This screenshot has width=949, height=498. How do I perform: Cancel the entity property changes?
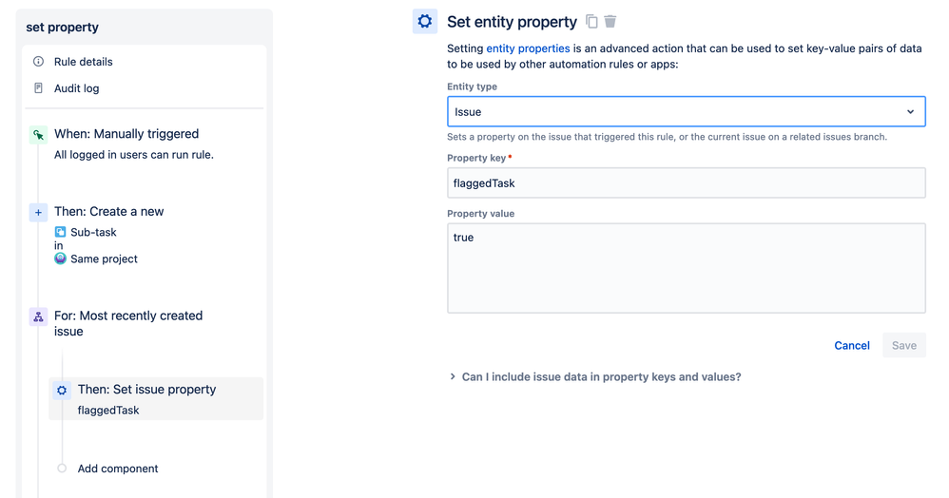click(851, 345)
